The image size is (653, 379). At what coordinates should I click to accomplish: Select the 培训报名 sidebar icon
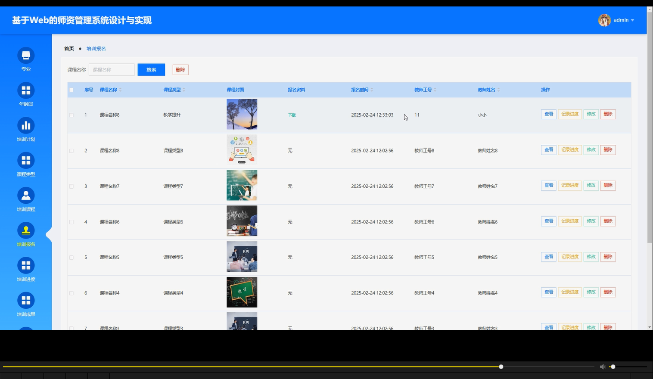pyautogui.click(x=26, y=230)
